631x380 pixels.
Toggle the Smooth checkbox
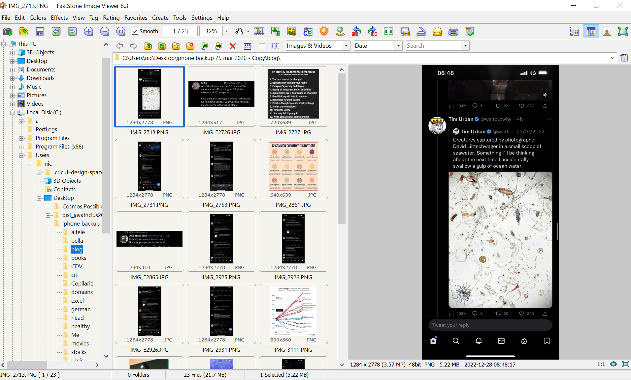(x=135, y=31)
